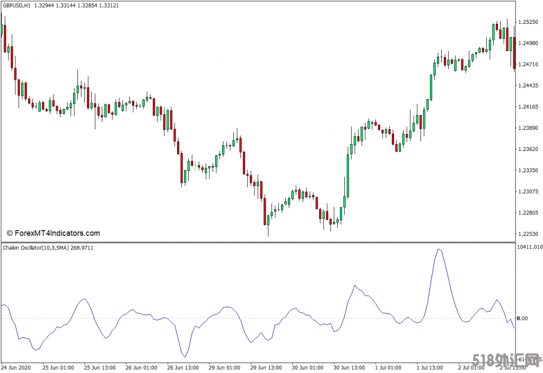This screenshot has height=373, width=543.
Task: Click the 2 Jul 01:00 time axis label
Action: pos(471,368)
